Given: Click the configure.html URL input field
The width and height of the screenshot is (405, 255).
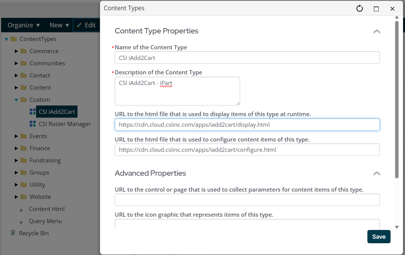Looking at the screenshot, I should pos(247,150).
